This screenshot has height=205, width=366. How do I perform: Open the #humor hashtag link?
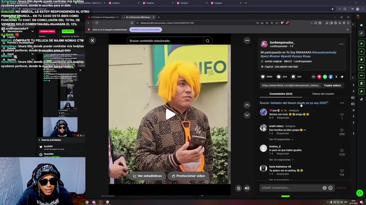tap(274, 56)
